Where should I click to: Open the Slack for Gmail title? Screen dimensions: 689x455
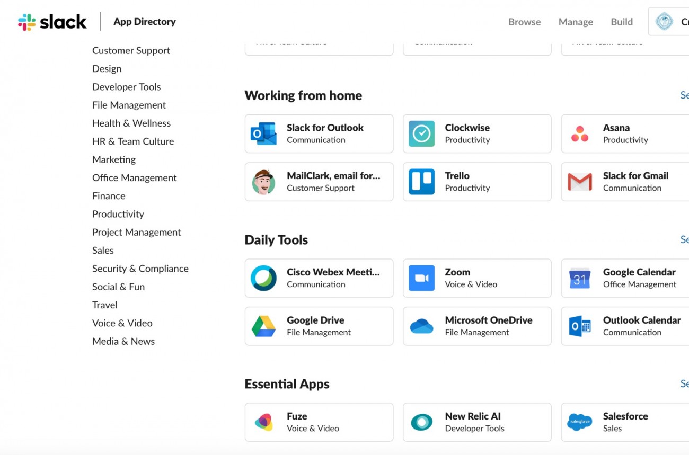pyautogui.click(x=635, y=175)
